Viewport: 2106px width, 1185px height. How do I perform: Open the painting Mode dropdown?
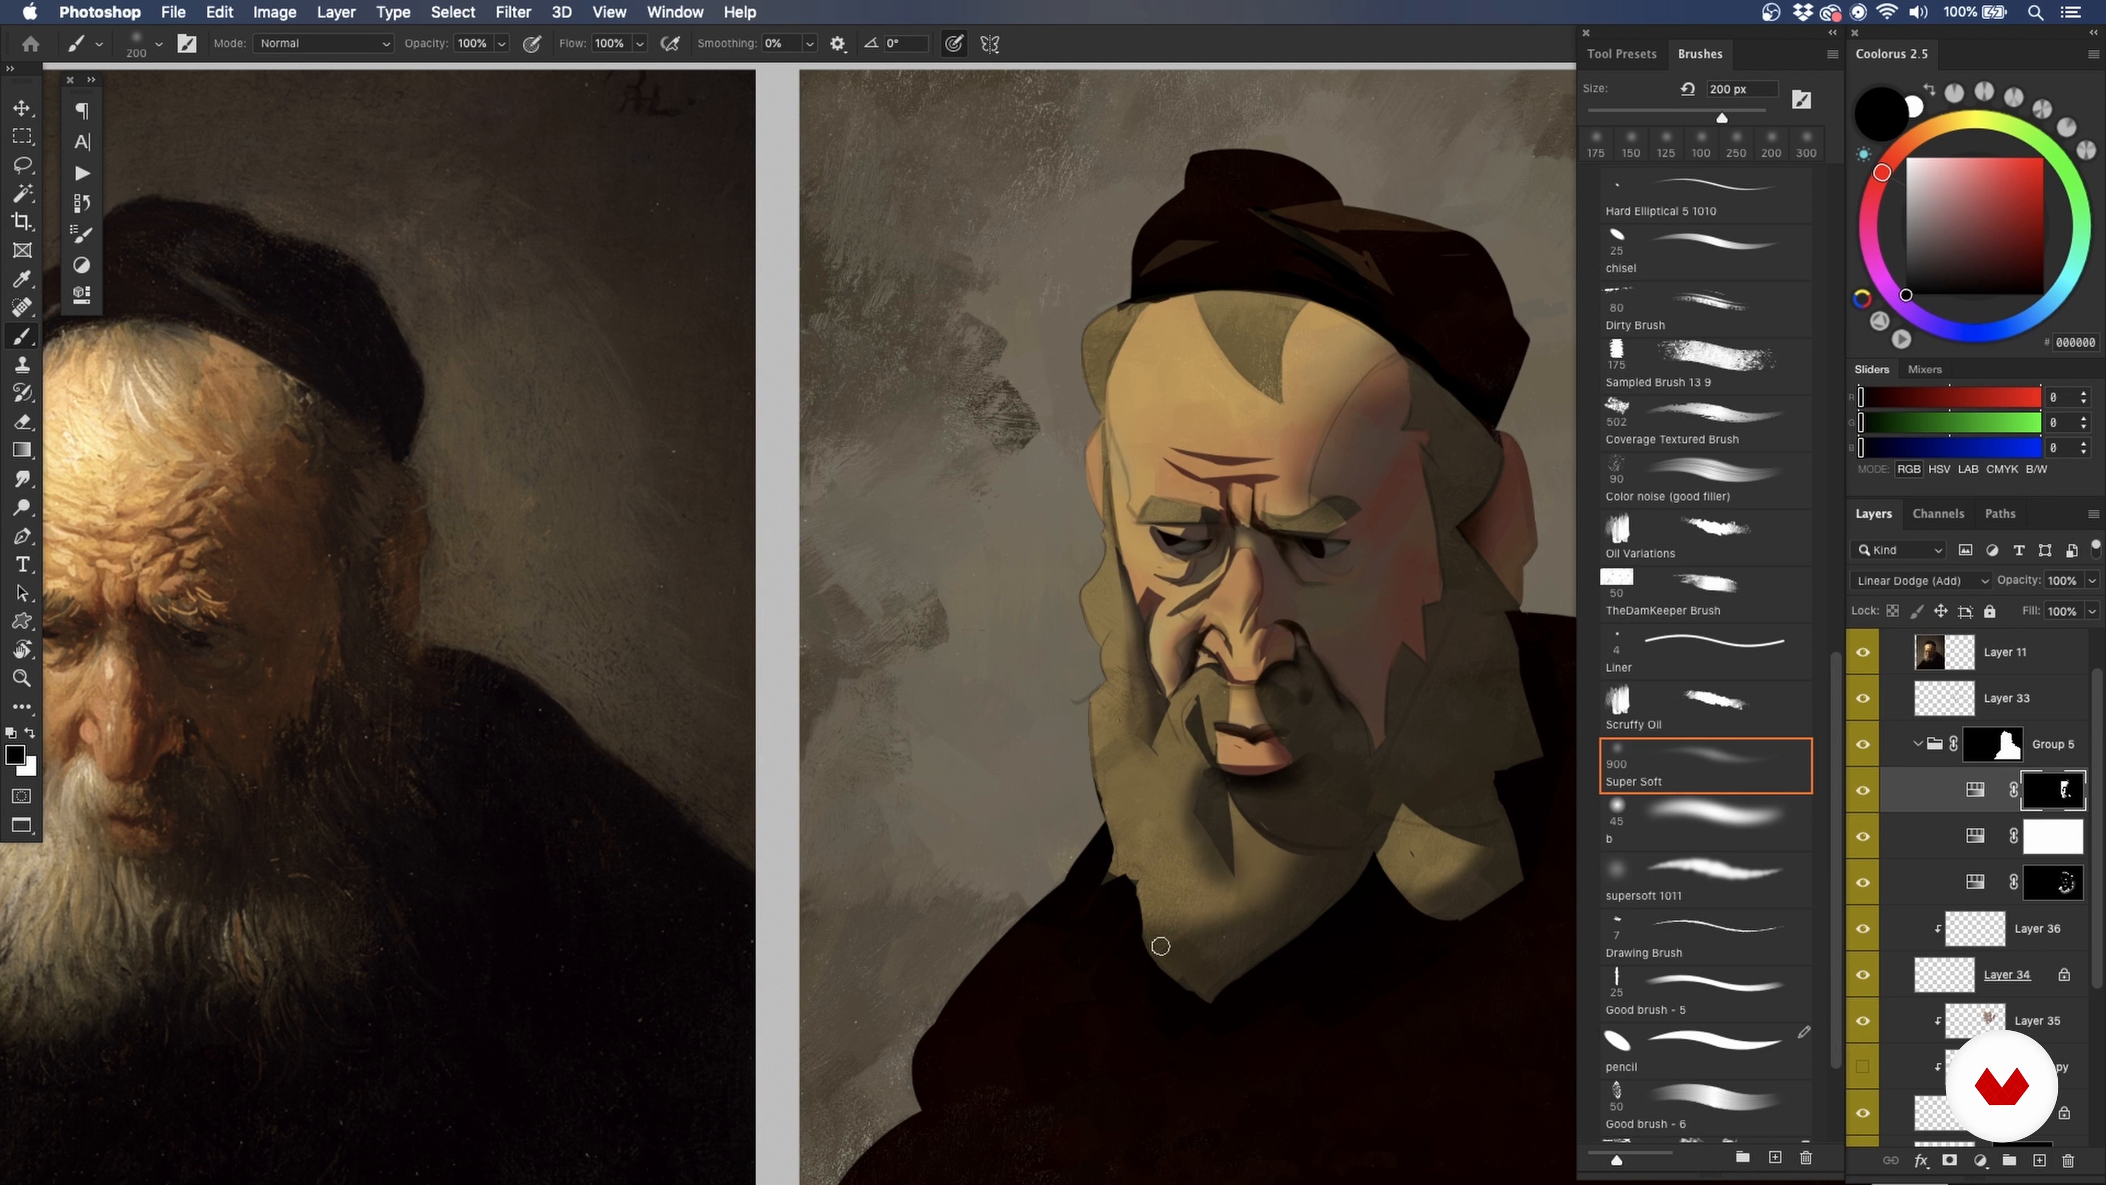point(324,43)
